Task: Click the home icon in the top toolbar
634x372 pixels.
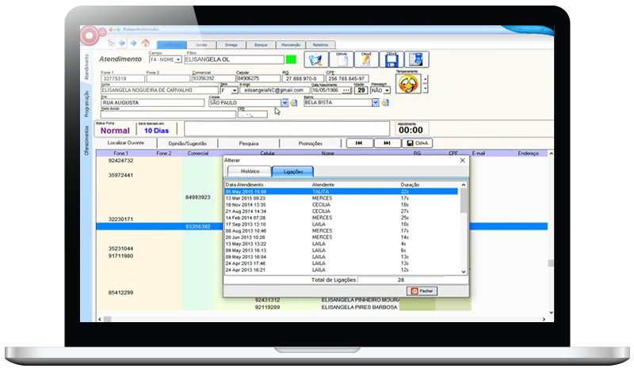Action: click(145, 43)
